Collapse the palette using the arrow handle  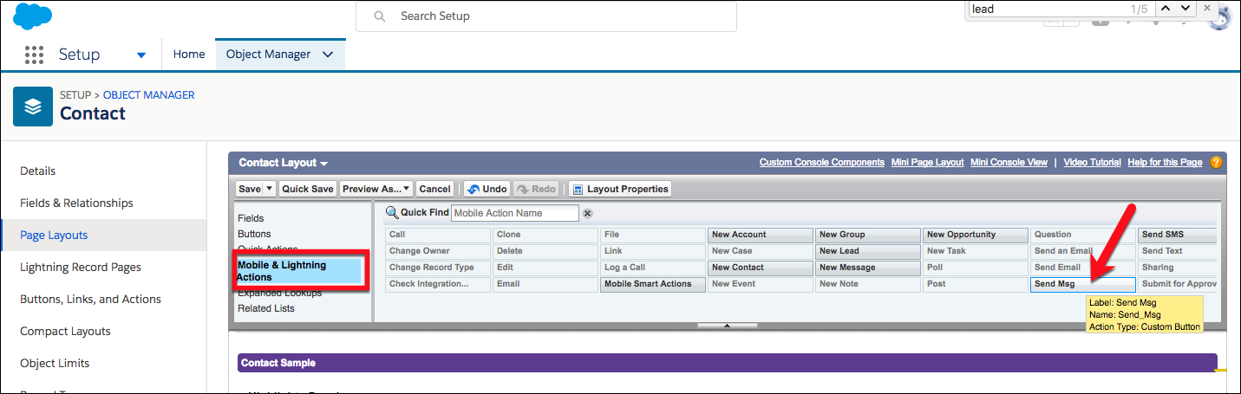click(727, 326)
